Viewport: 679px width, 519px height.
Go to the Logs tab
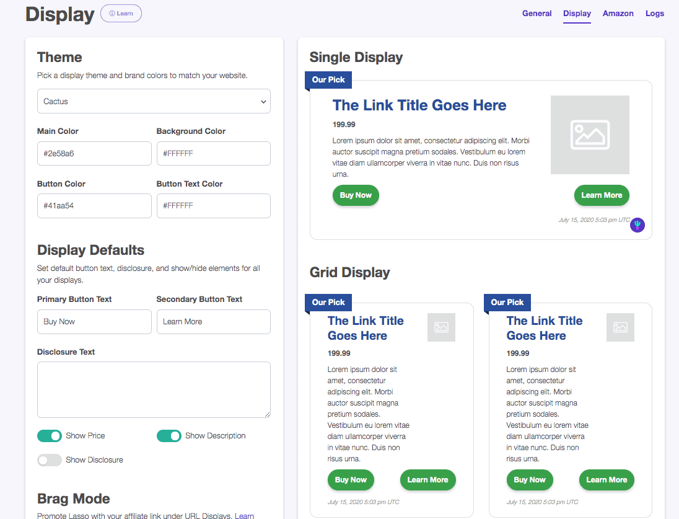(x=654, y=14)
